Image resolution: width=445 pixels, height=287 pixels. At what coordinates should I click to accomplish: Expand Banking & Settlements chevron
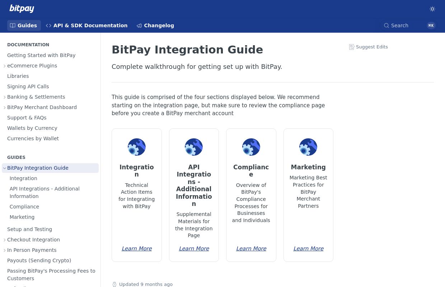click(5, 97)
